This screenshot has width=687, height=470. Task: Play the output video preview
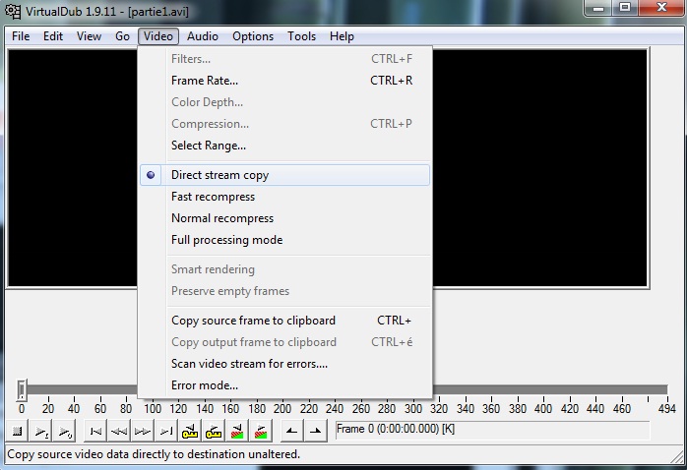coord(64,431)
